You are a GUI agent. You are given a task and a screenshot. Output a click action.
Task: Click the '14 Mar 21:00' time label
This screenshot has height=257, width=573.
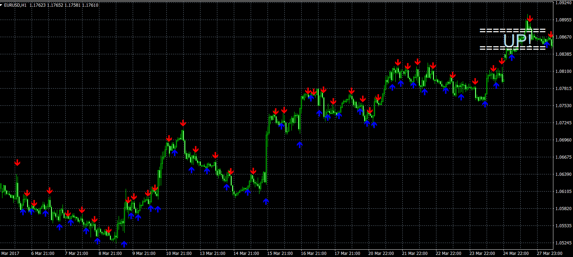[246, 253]
